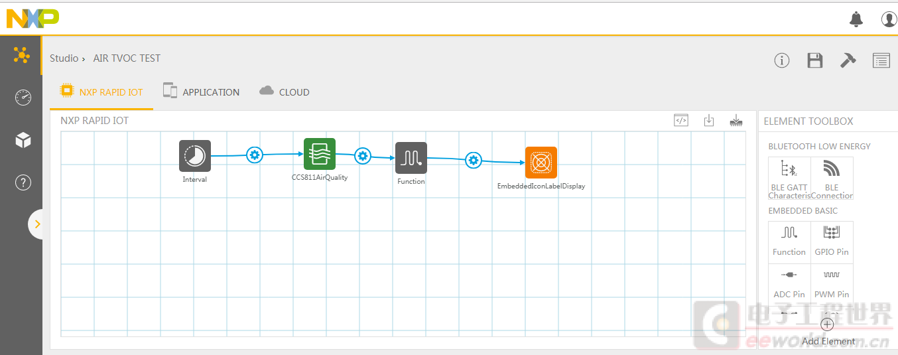Select the CCS811AirQuality node
The width and height of the screenshot is (898, 355).
[x=320, y=154]
